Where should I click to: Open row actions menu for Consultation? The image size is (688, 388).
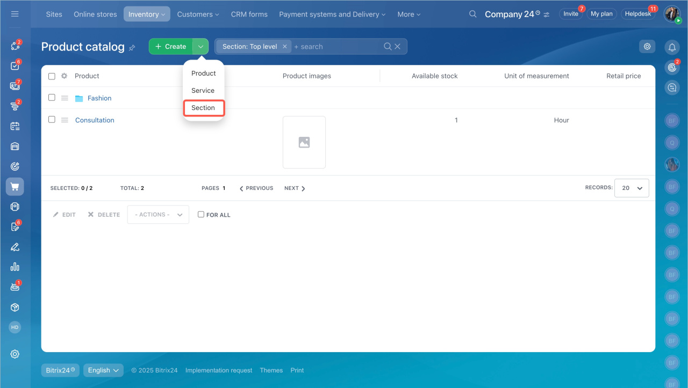(64, 120)
